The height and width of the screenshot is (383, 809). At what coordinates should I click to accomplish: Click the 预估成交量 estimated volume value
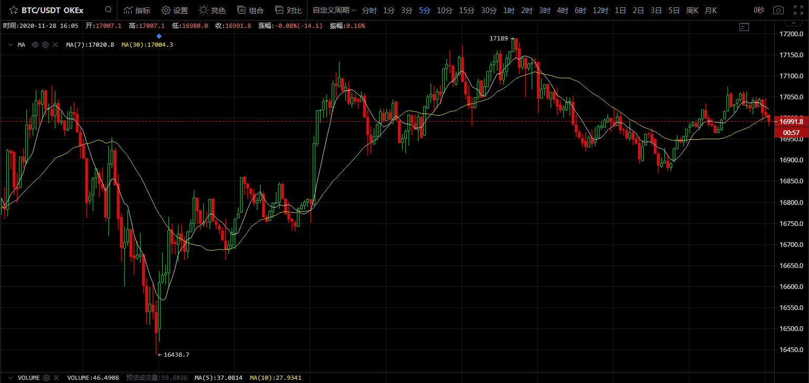(x=156, y=378)
